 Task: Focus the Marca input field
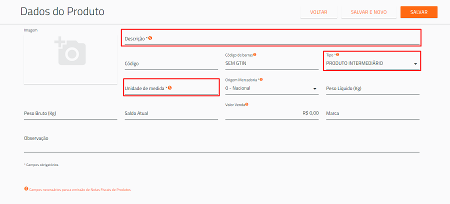point(373,113)
